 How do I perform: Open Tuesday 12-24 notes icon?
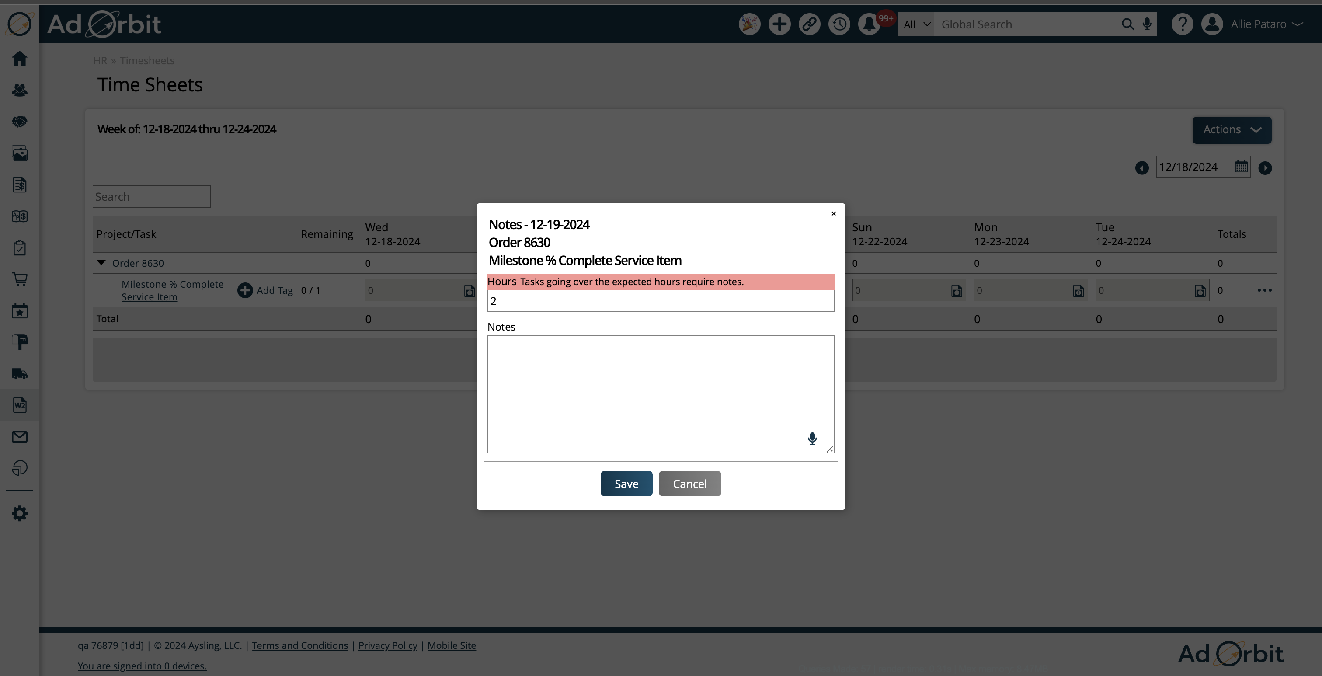1200,291
